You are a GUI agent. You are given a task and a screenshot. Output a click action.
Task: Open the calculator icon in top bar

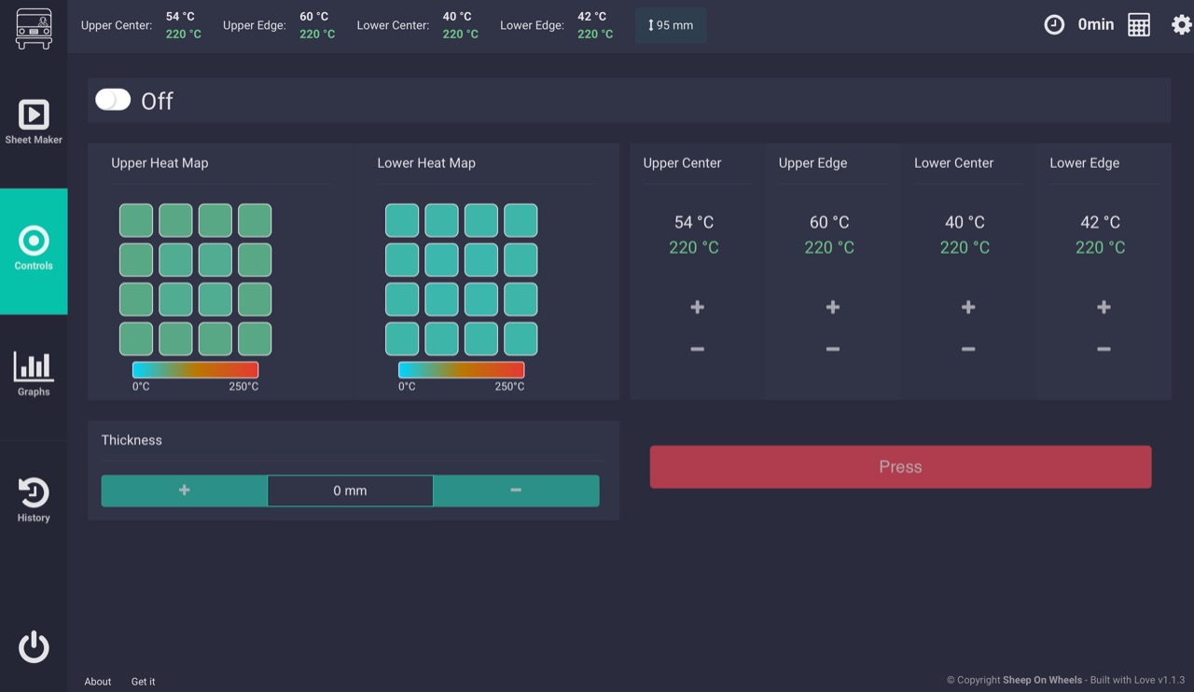[x=1139, y=25]
